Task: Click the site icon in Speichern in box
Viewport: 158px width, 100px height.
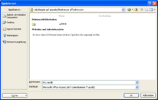Action: [32, 10]
